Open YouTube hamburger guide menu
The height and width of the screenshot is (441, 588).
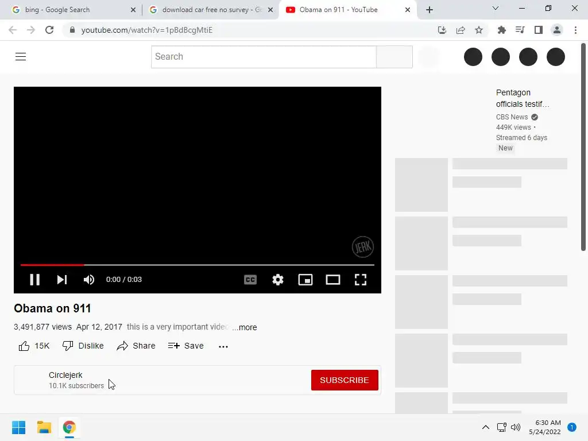[x=21, y=57]
